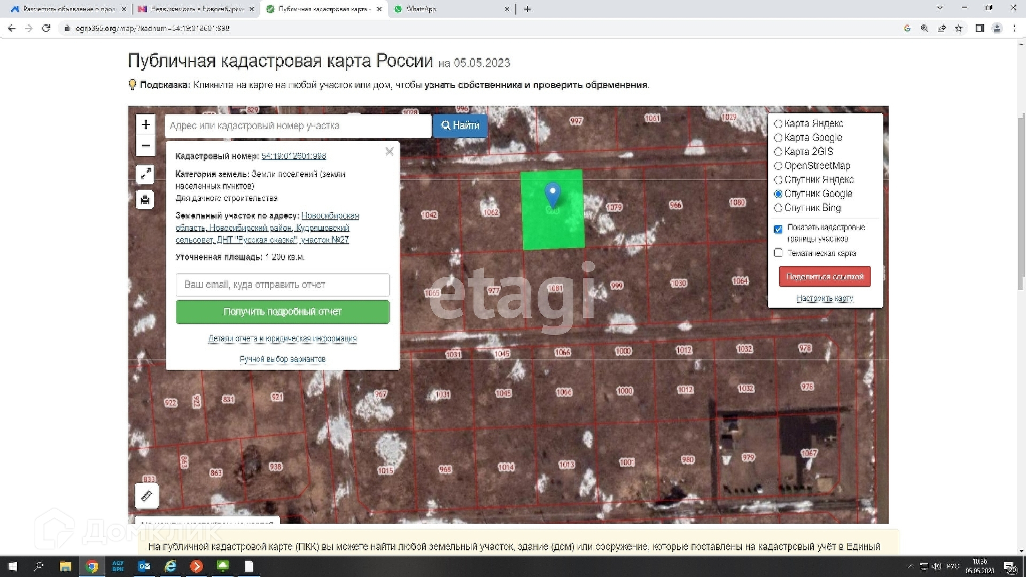Uncheck Показать кадастровые границы участков
1026x577 pixels.
click(779, 229)
